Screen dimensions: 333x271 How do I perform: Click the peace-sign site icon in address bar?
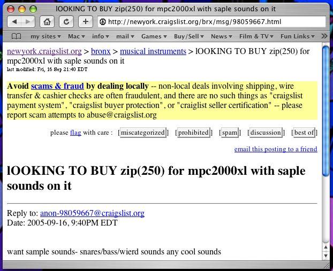(103, 22)
